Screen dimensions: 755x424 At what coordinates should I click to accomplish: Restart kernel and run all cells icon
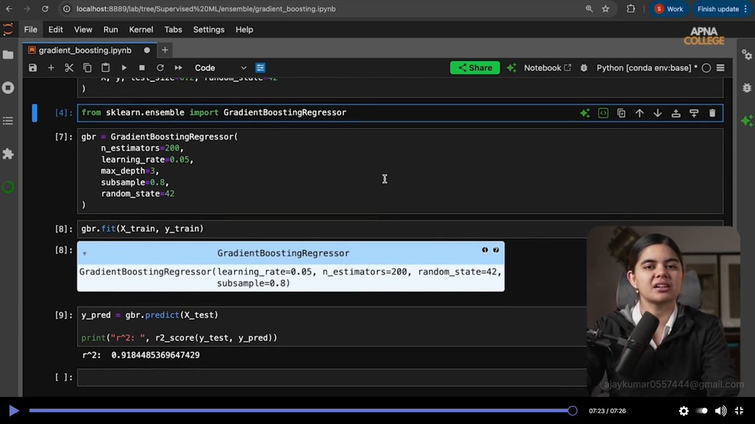coord(179,68)
